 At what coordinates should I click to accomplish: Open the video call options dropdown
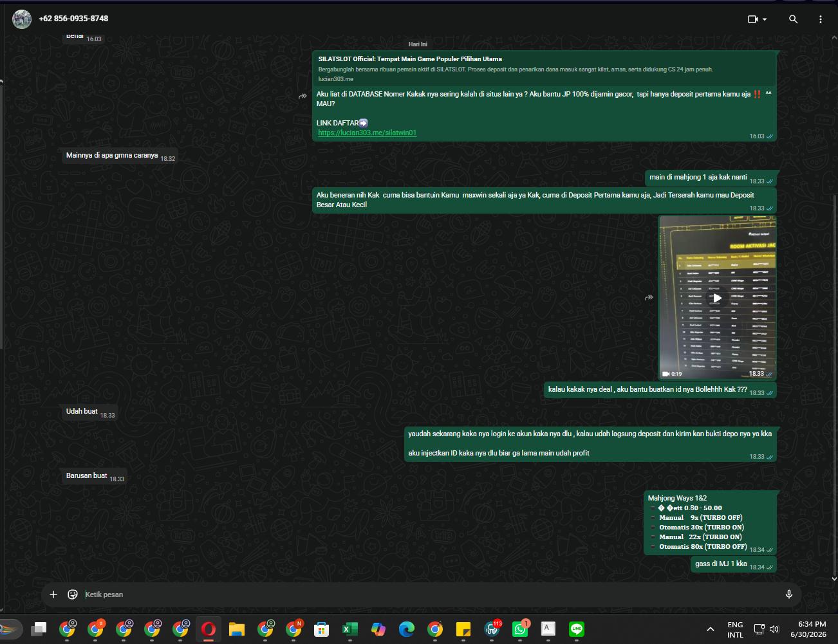[x=757, y=19]
